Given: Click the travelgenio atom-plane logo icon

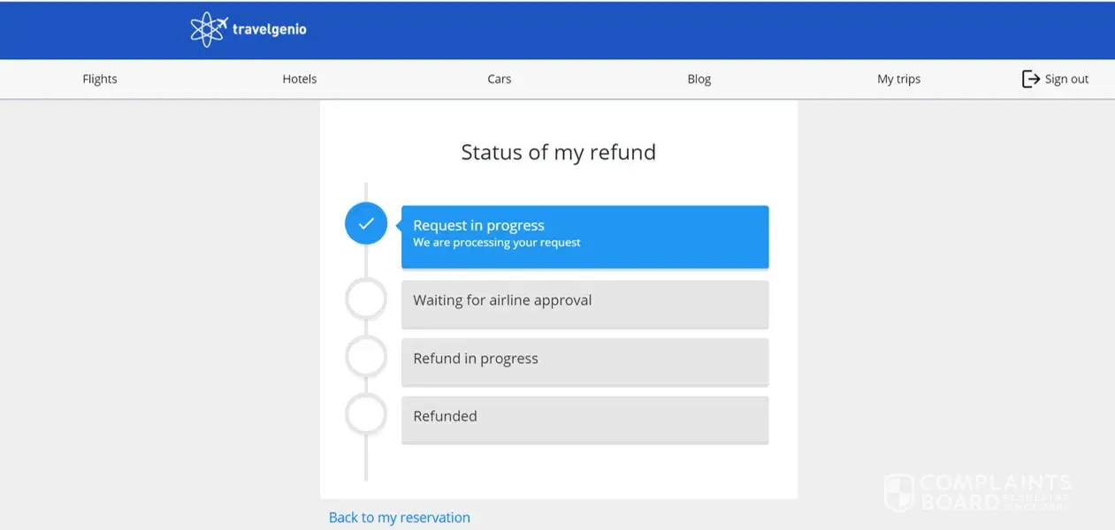Looking at the screenshot, I should click(x=209, y=29).
